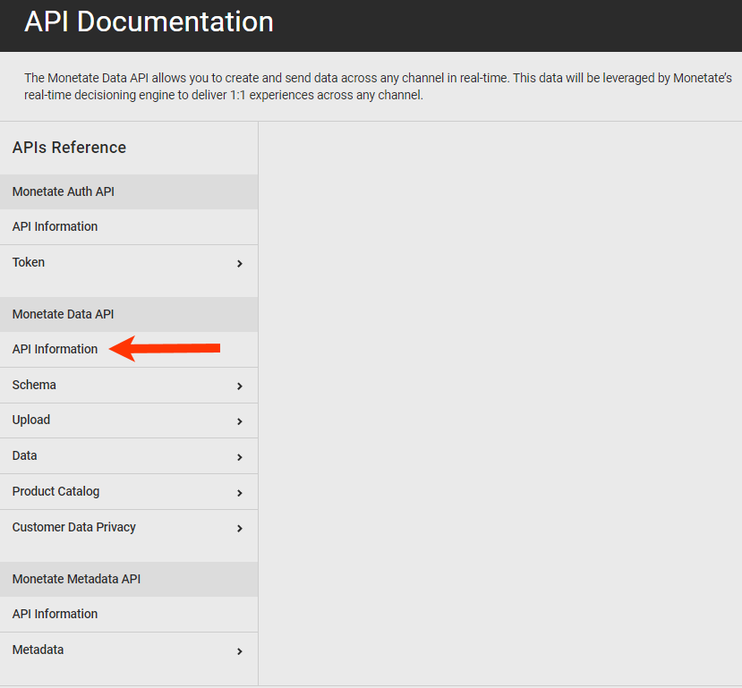
Task: Open API Information under Monetate Data API
Action: click(55, 349)
